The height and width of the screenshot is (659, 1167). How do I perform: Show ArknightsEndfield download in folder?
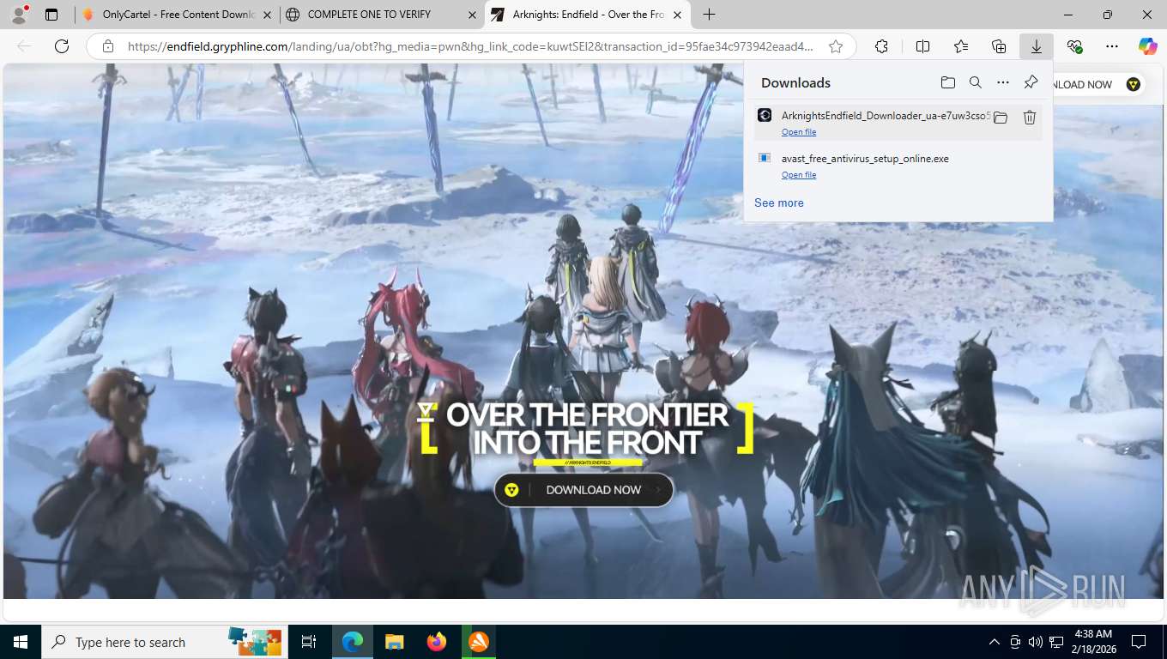pos(1001,118)
